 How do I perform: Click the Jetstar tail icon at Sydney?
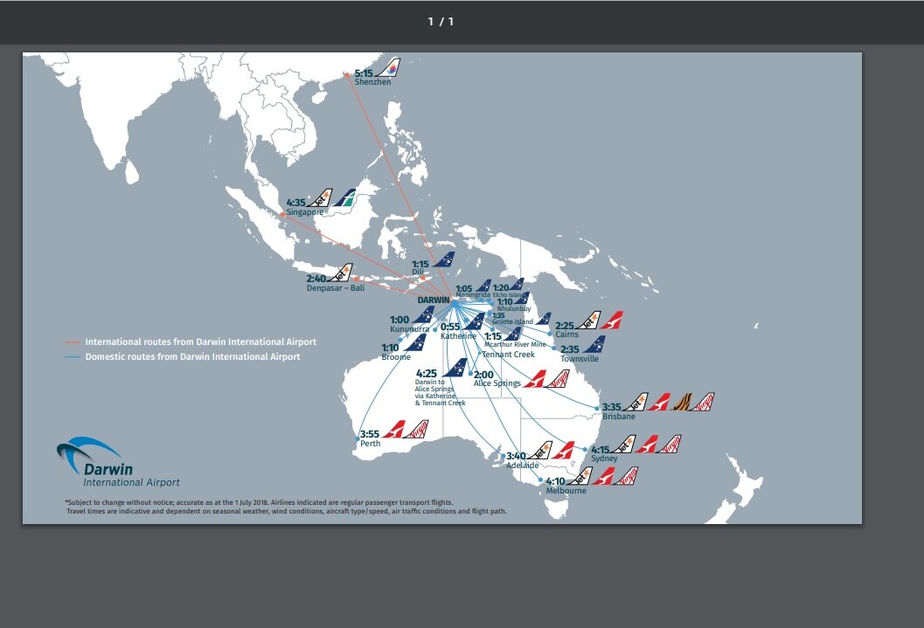tap(624, 445)
